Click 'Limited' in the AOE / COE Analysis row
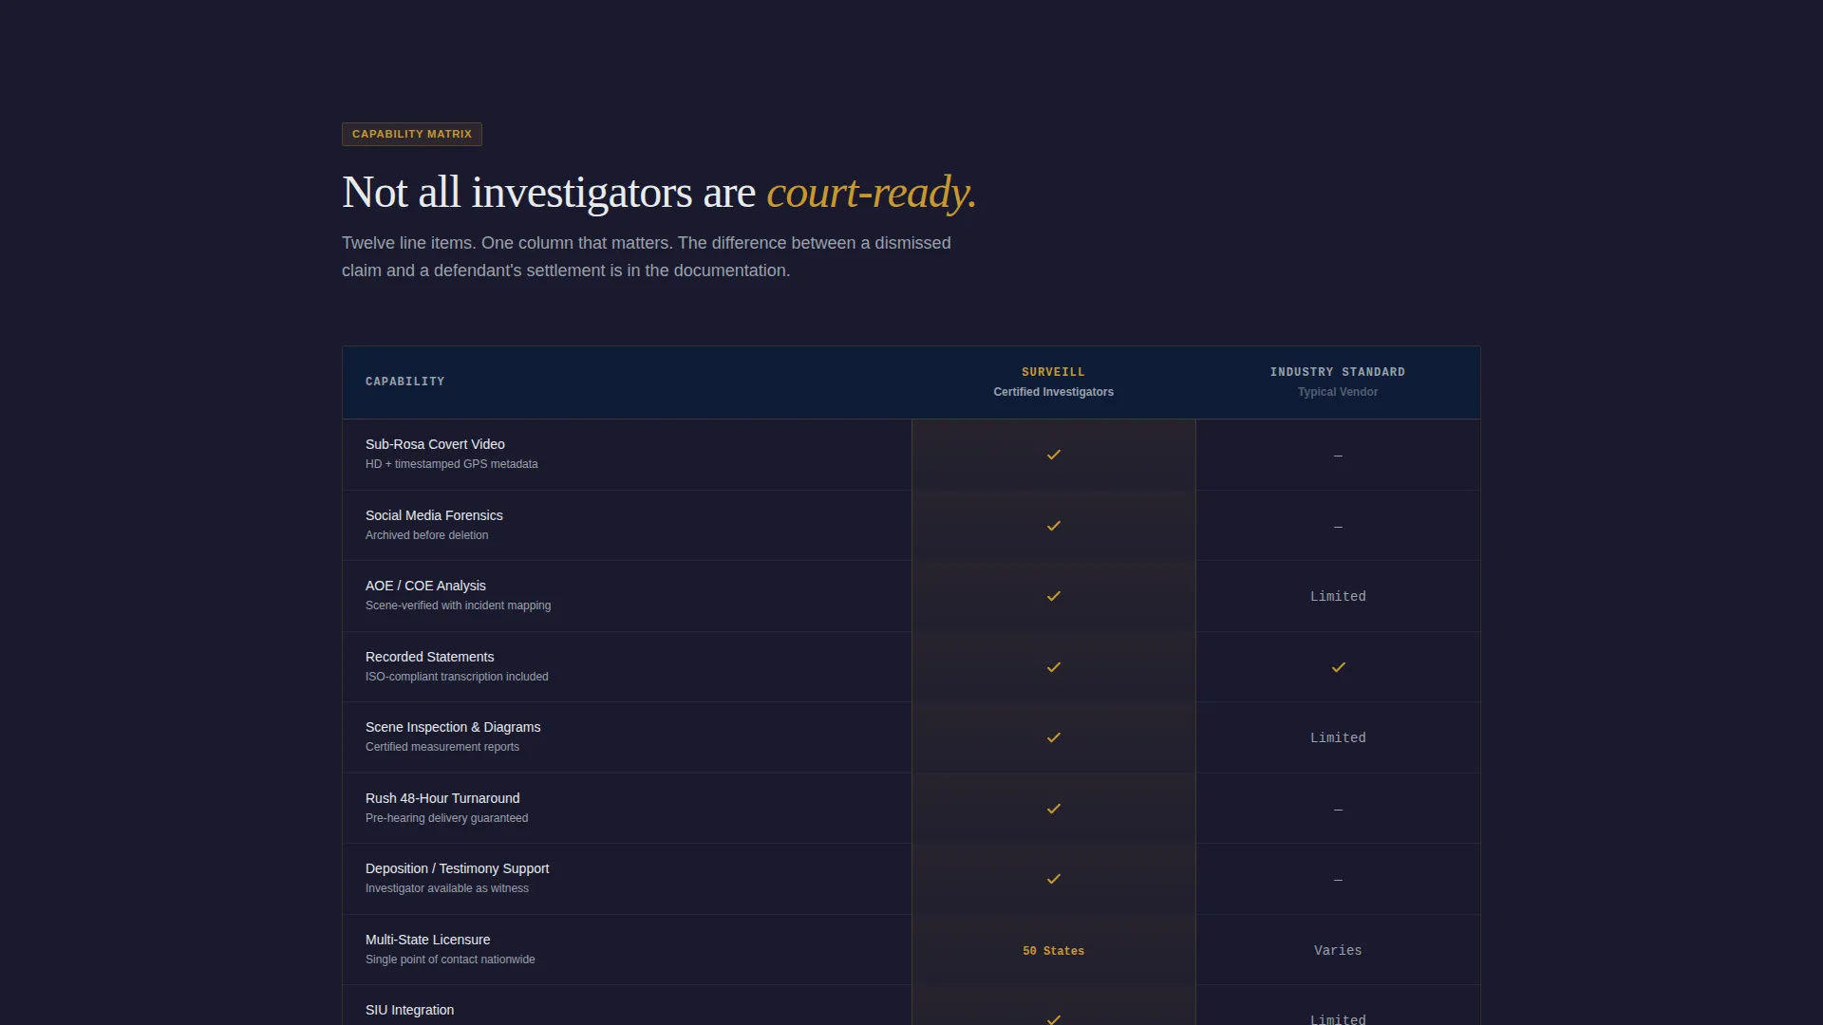1823x1025 pixels. coord(1338,596)
